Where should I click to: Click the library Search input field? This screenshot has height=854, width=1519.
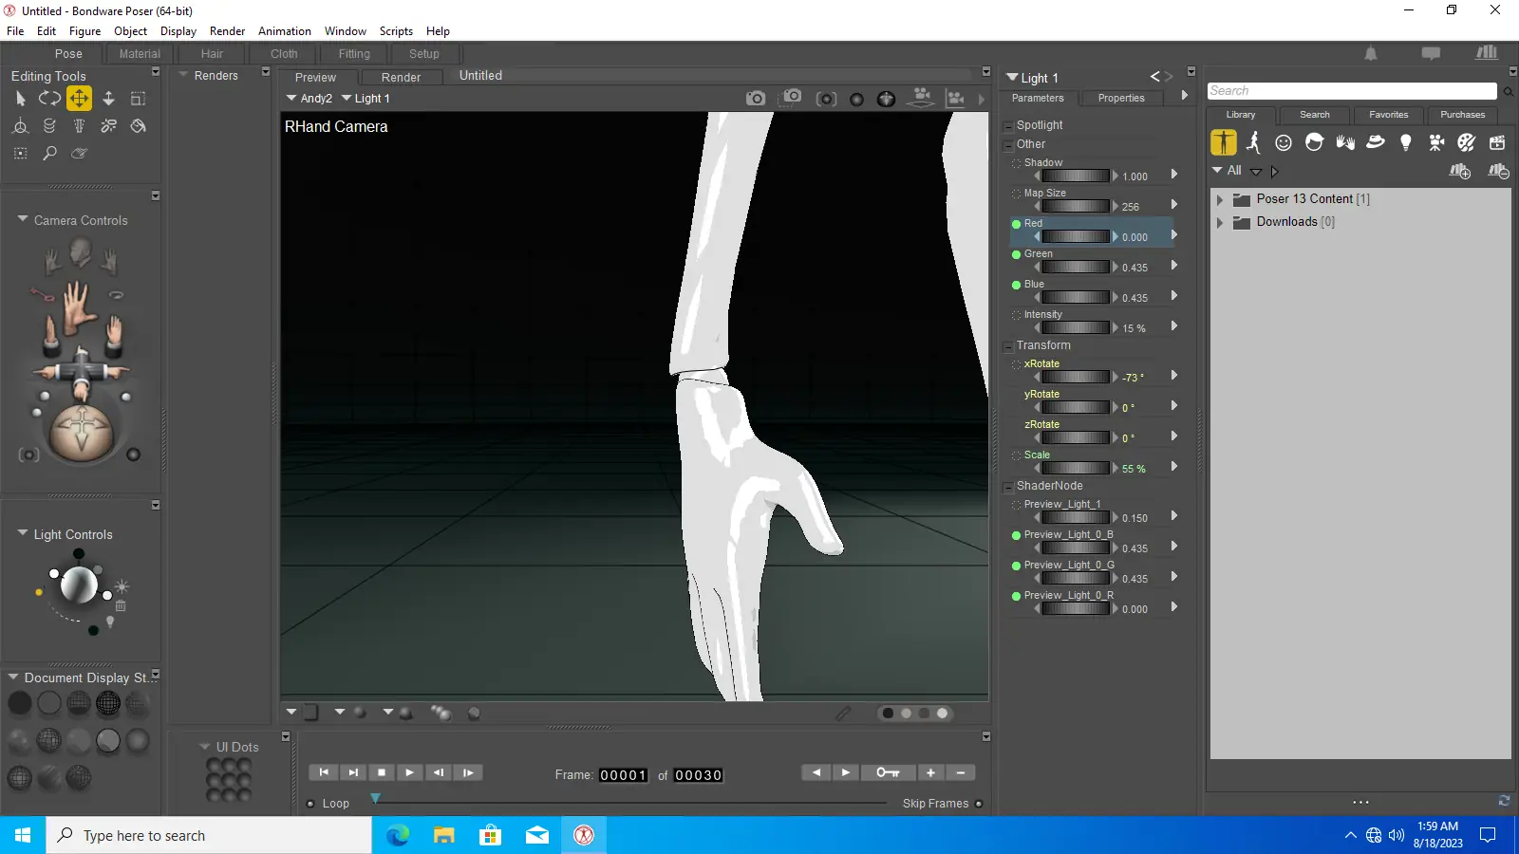[1351, 91]
